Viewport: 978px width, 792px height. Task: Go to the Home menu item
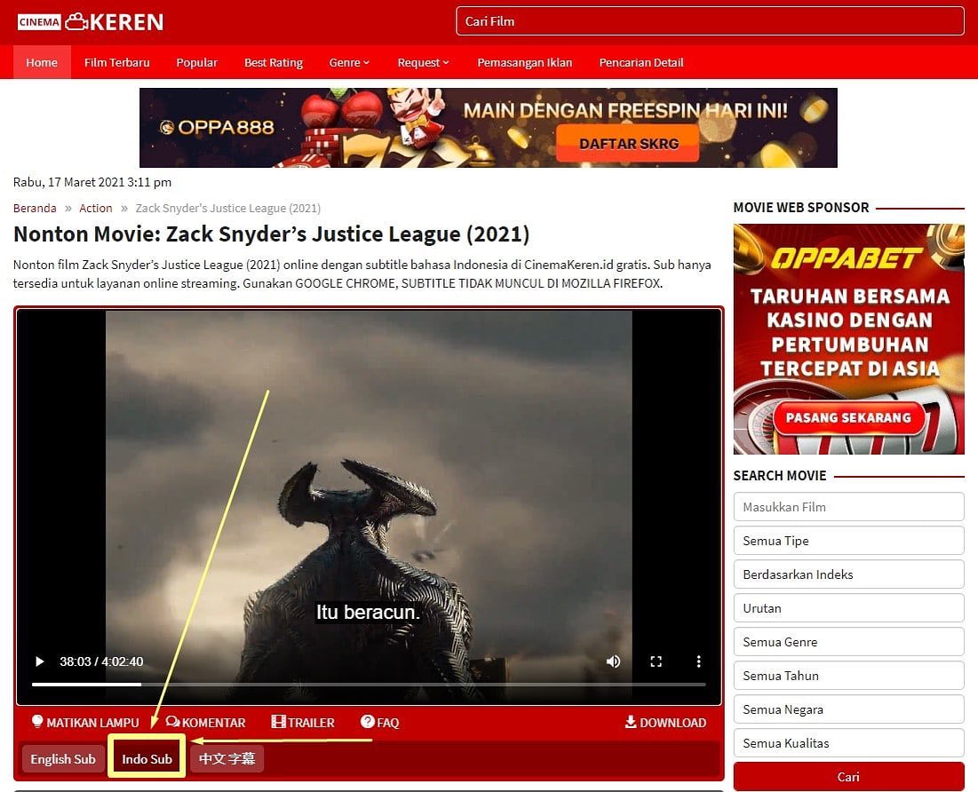point(42,62)
